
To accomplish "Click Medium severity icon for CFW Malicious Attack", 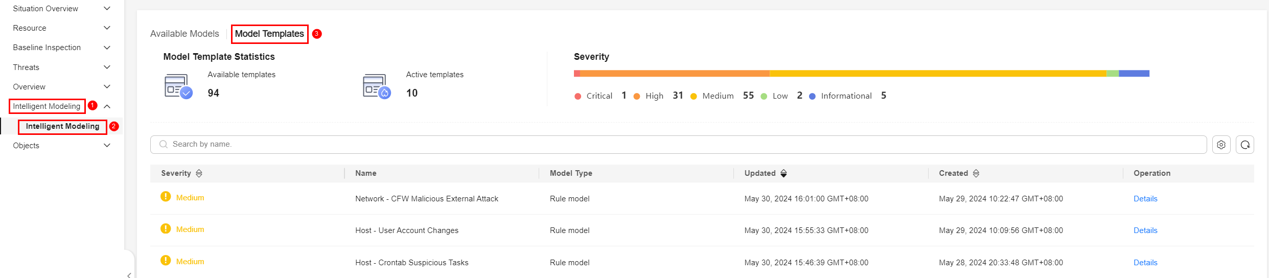I will (166, 197).
